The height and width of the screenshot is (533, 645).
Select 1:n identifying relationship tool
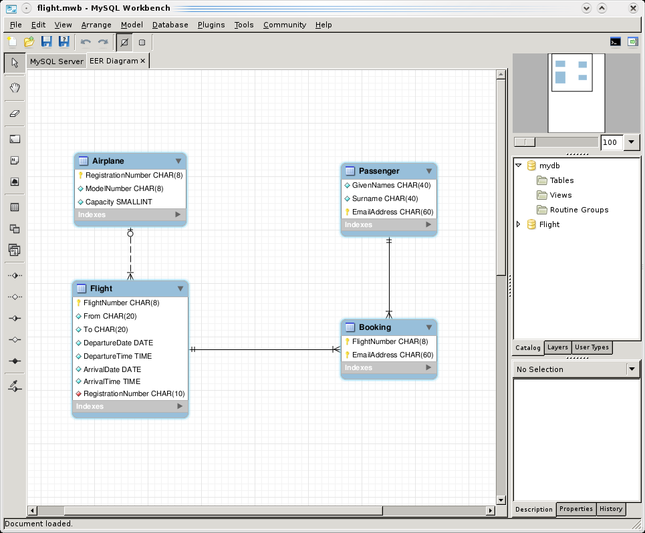coord(15,339)
